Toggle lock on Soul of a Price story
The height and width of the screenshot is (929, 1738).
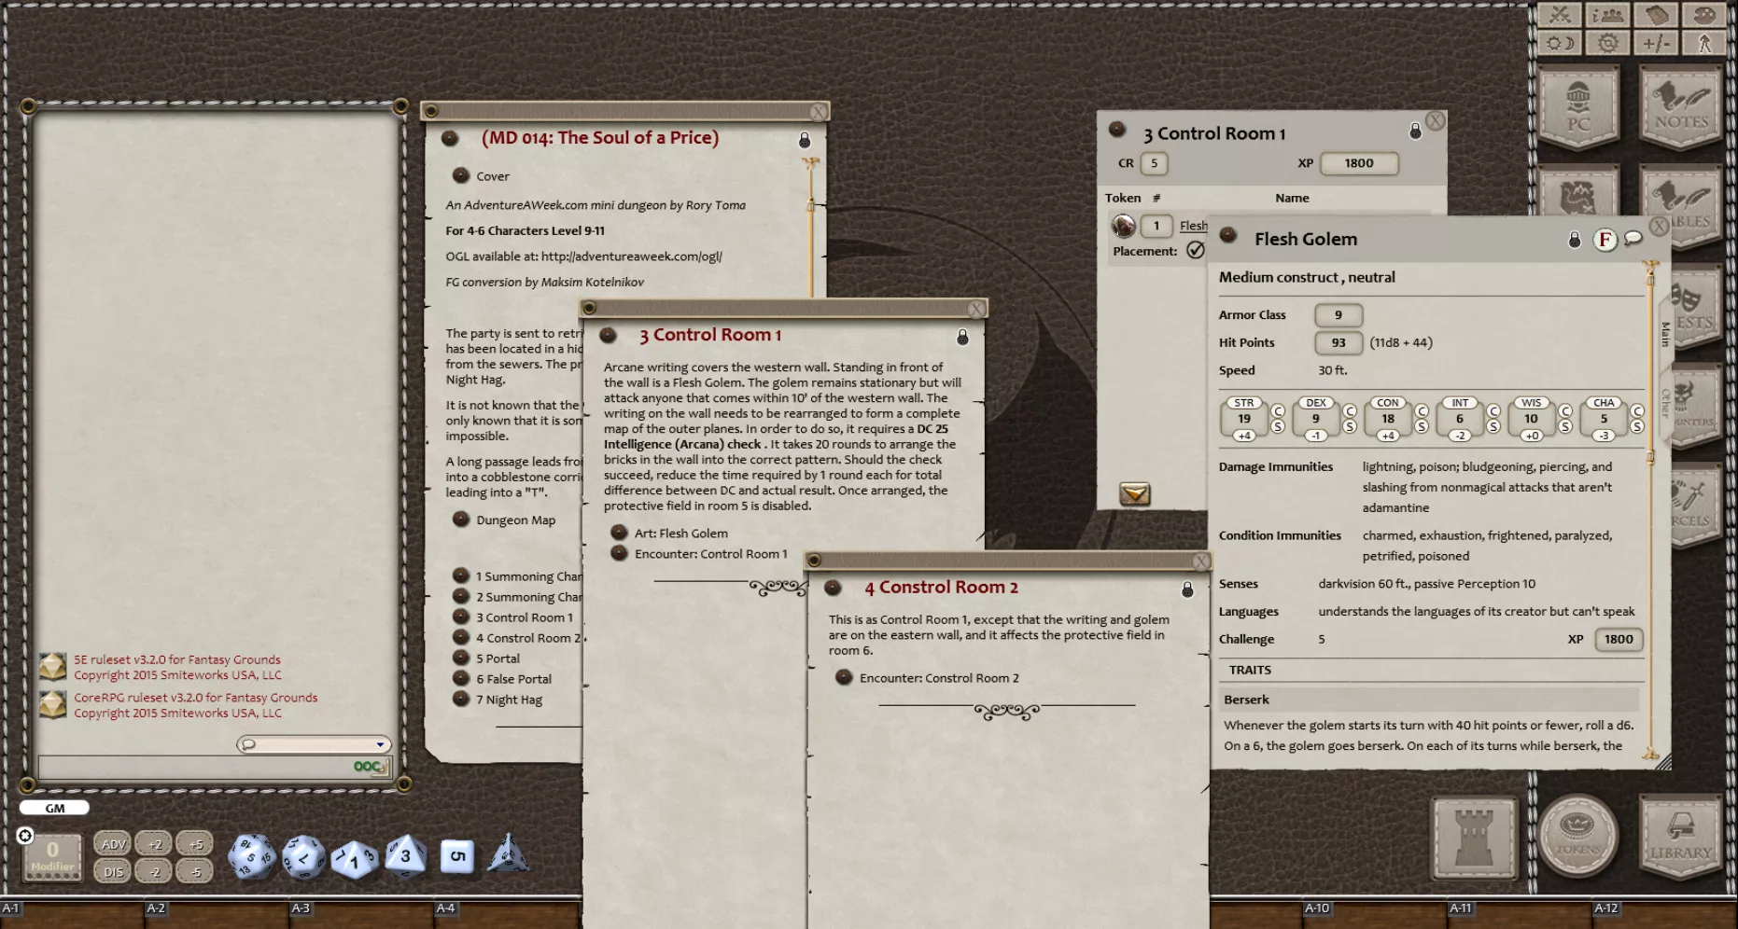805,141
